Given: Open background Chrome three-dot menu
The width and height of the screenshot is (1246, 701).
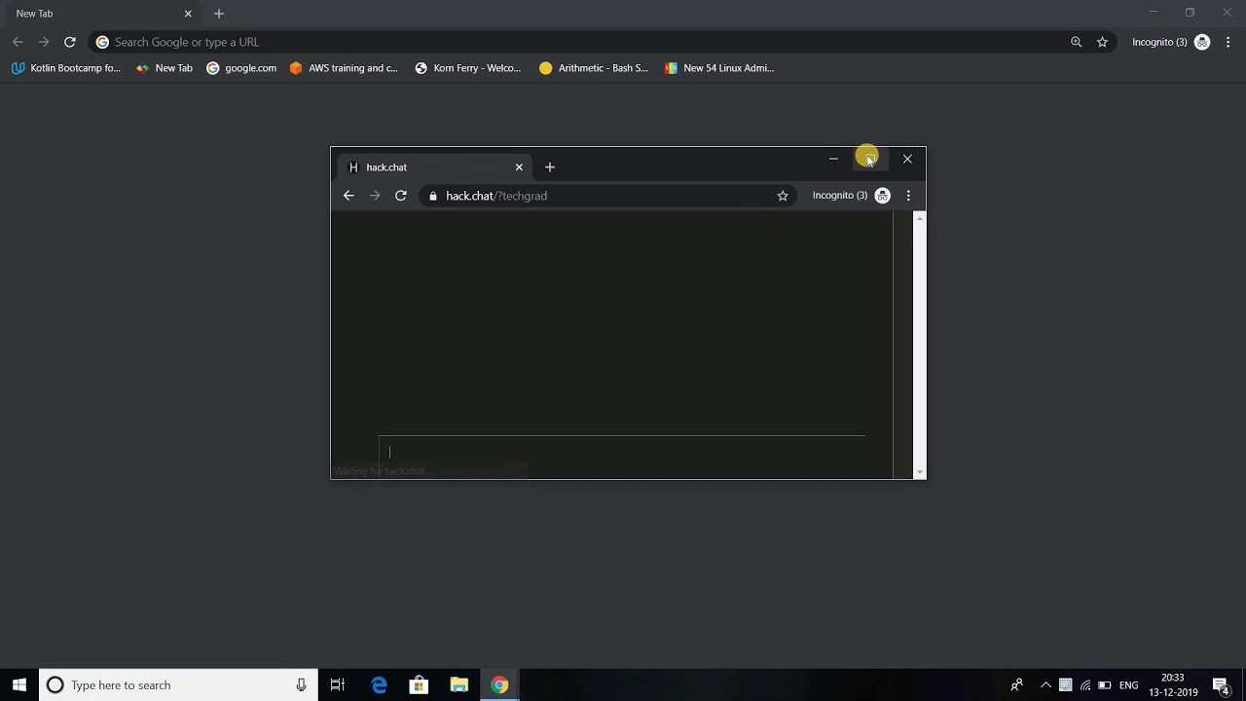Looking at the screenshot, I should pos(1228,42).
